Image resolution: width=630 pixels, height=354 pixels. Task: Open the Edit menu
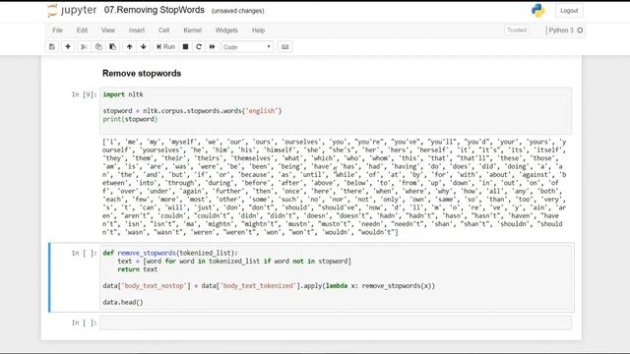pos(82,30)
